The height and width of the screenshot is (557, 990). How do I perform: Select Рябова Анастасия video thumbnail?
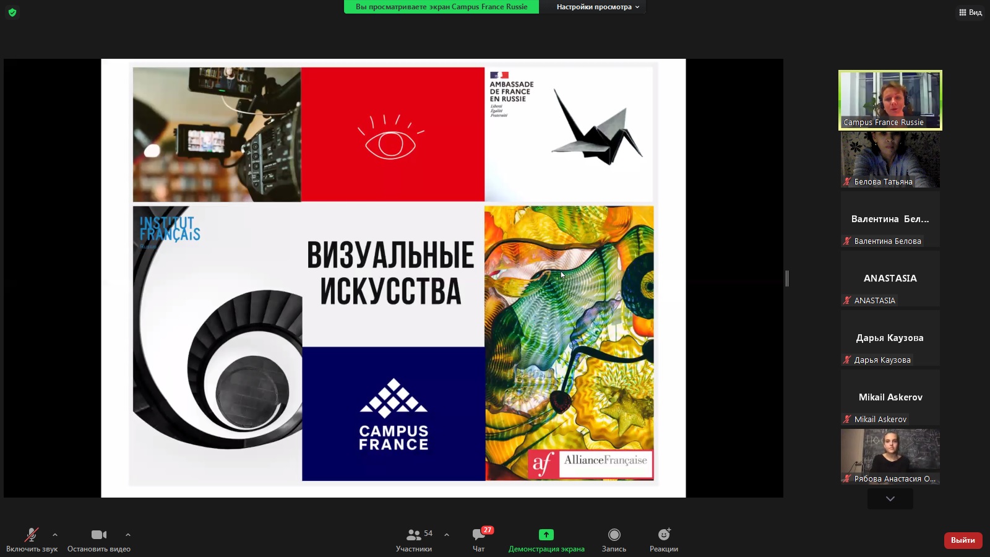[x=890, y=455]
